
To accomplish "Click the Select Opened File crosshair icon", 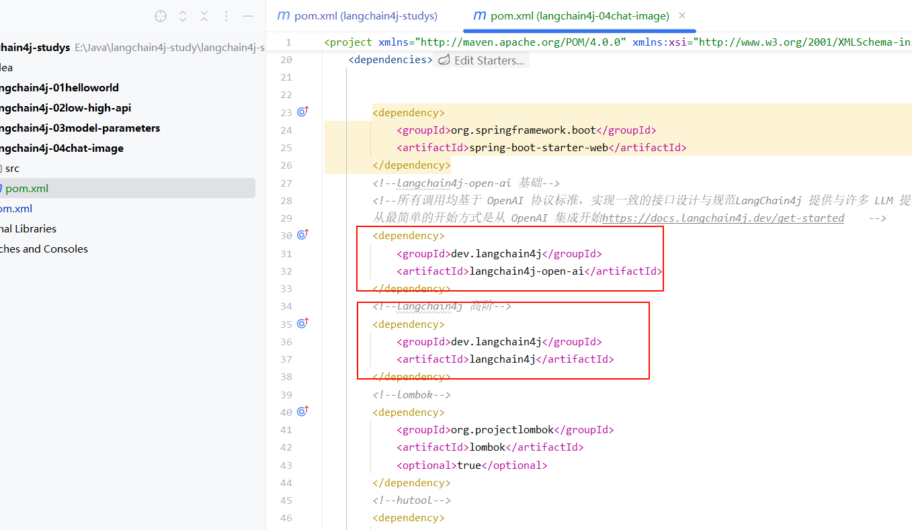I will coord(160,16).
